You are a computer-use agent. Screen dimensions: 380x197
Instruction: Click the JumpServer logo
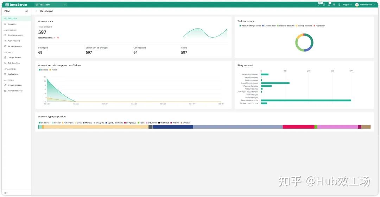point(16,5)
